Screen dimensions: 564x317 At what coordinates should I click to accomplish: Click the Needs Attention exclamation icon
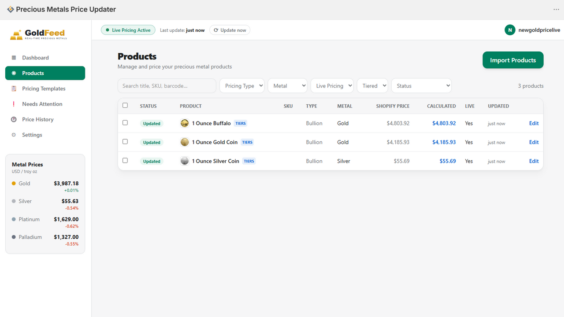coord(14,104)
